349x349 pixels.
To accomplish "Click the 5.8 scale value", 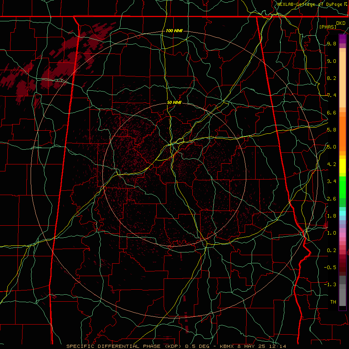I will 332,130.
